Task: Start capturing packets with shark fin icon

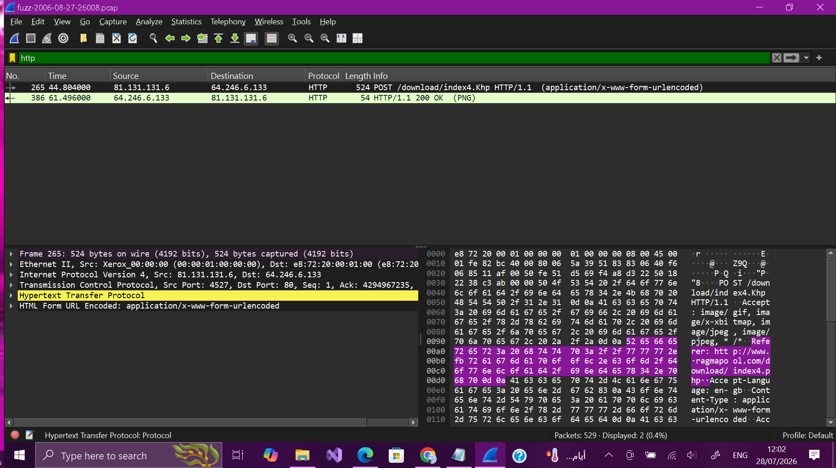Action: (x=14, y=38)
